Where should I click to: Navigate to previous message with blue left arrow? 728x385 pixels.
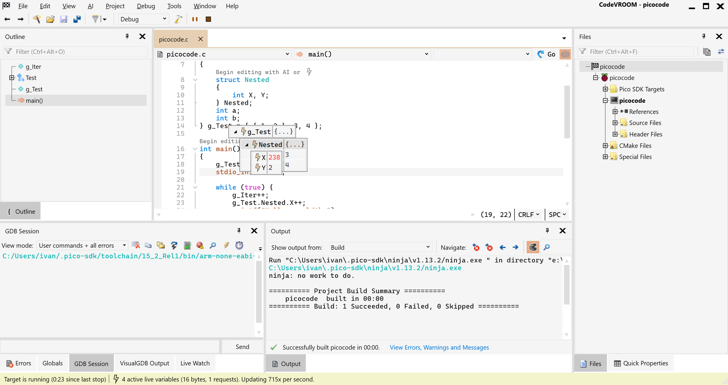[503, 247]
